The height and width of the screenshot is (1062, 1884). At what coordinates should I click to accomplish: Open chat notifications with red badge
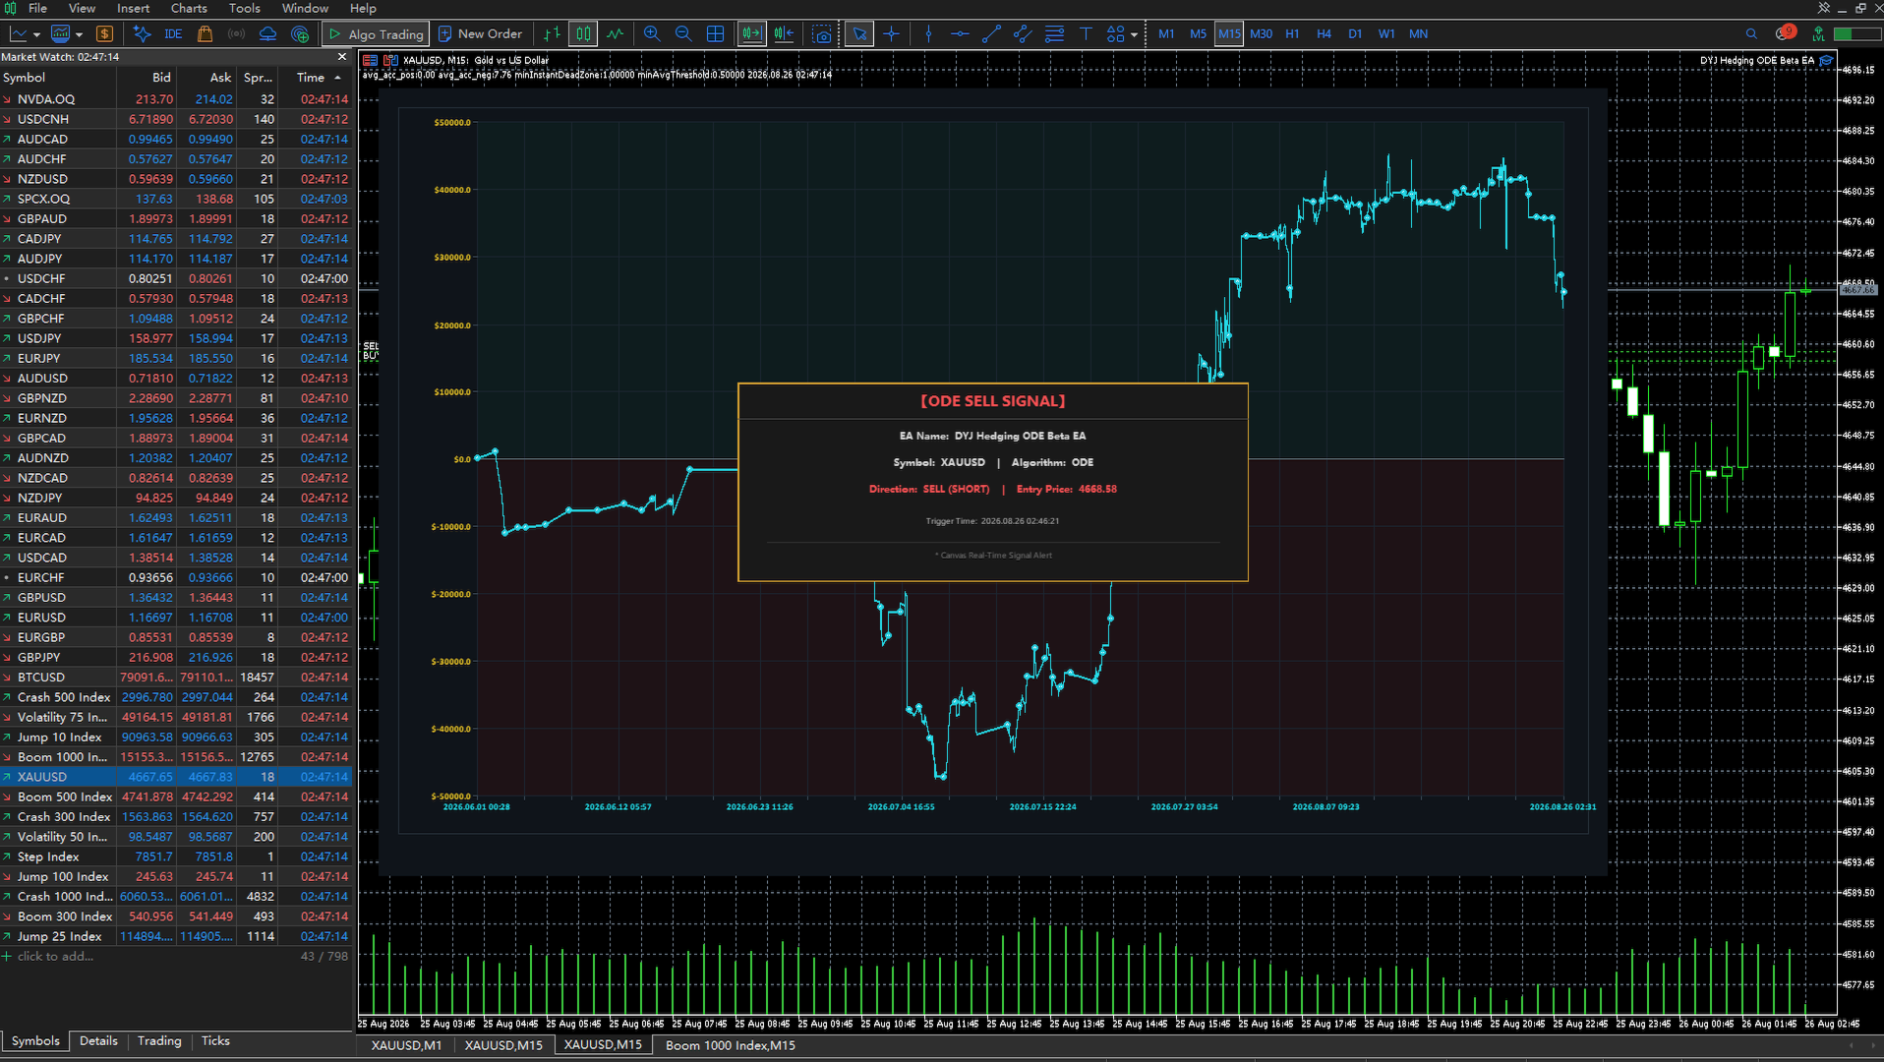tap(1785, 32)
